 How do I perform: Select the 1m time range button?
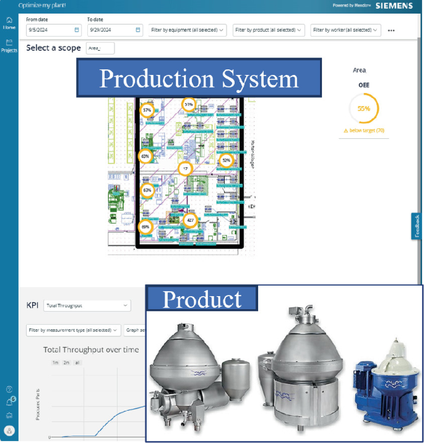(55, 362)
